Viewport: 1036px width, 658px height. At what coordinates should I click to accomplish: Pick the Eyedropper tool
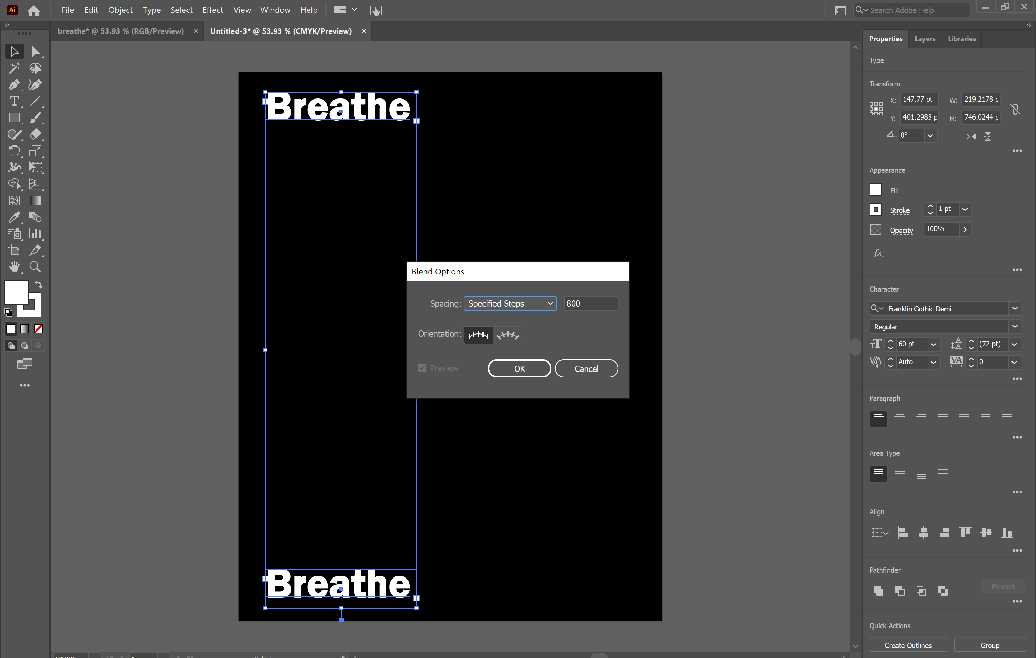(x=14, y=217)
